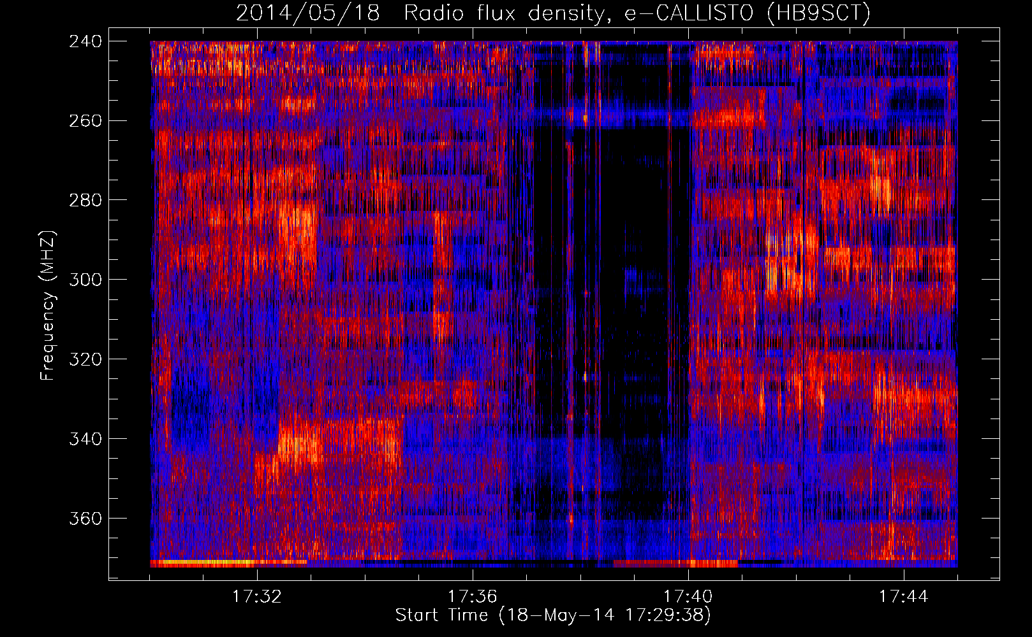
Task: Click the 17:32 time tick label
Action: tap(257, 596)
